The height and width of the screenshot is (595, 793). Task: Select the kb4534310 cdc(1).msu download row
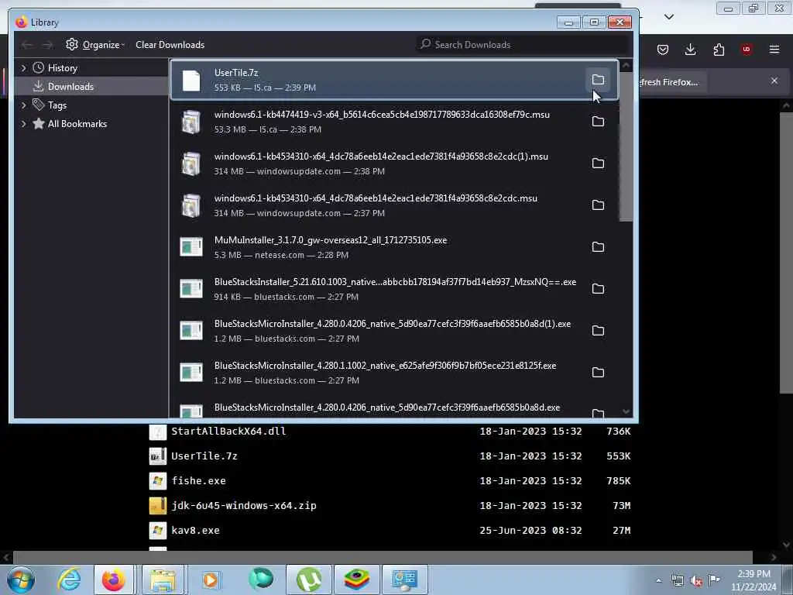[x=394, y=163]
